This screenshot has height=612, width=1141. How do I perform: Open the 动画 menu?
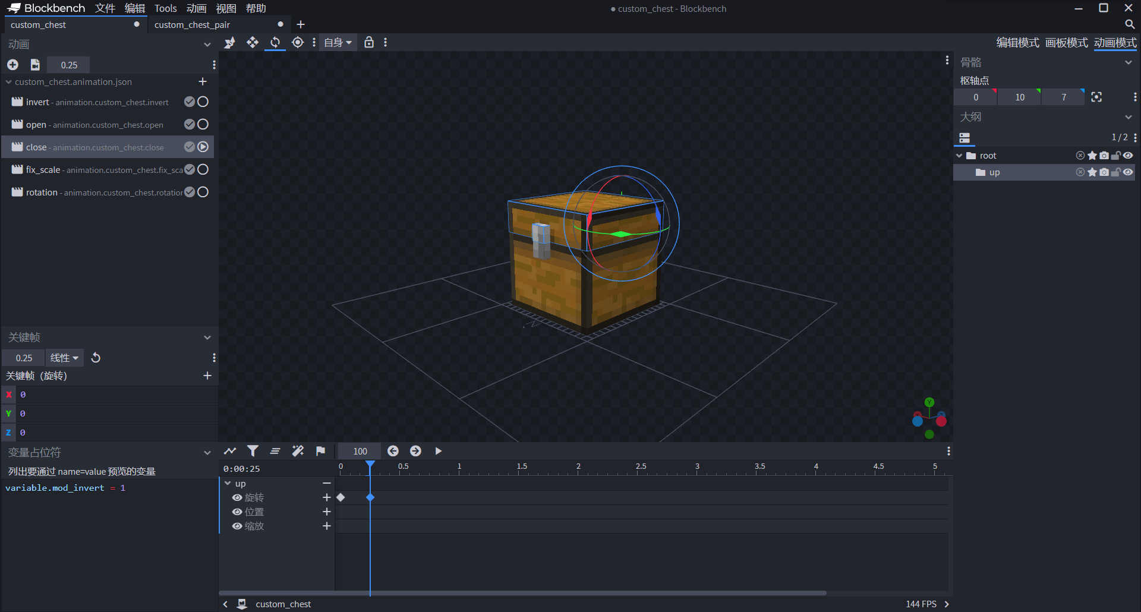click(x=197, y=8)
